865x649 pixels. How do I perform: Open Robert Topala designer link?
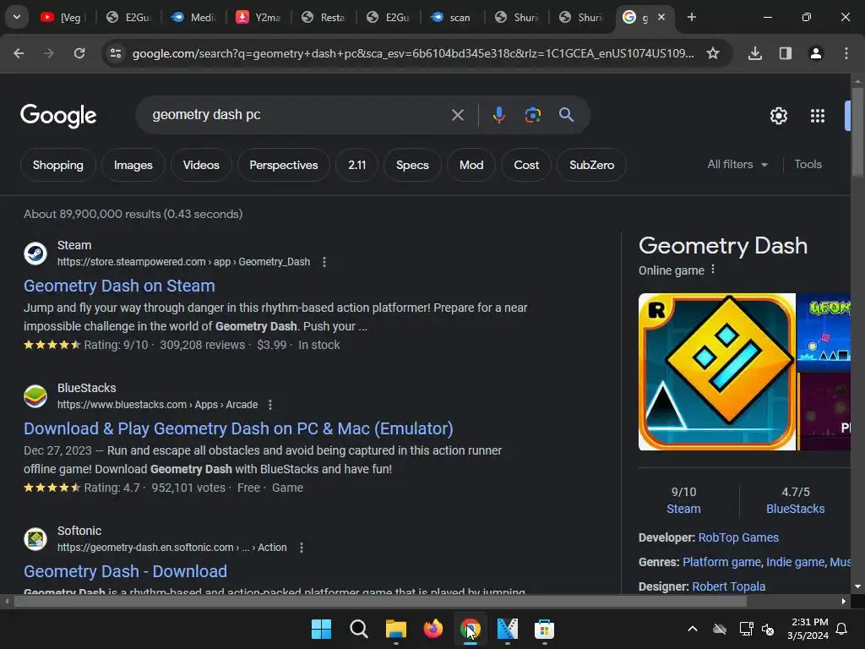(728, 586)
